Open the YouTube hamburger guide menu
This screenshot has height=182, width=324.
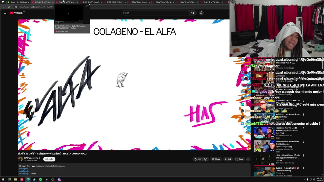click(x=5, y=13)
